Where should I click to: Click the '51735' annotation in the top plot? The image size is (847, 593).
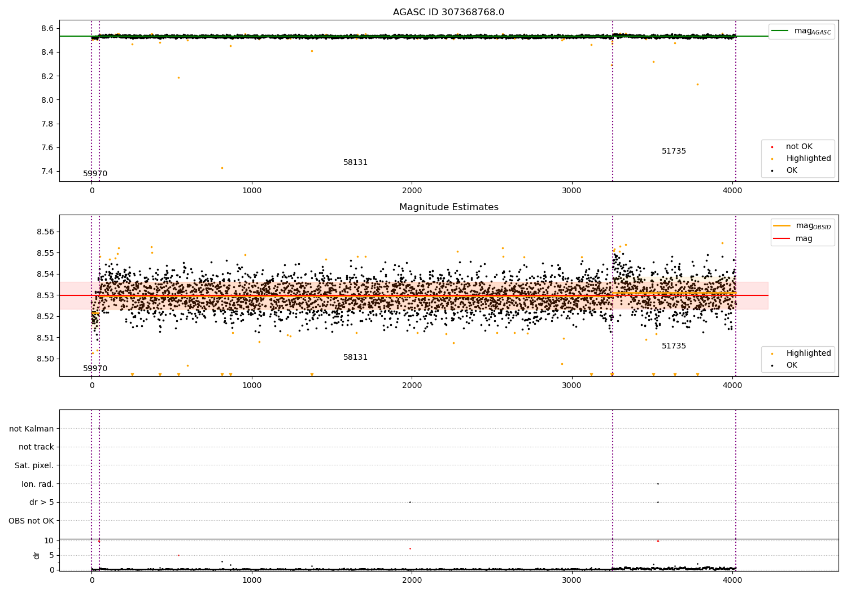(674, 151)
